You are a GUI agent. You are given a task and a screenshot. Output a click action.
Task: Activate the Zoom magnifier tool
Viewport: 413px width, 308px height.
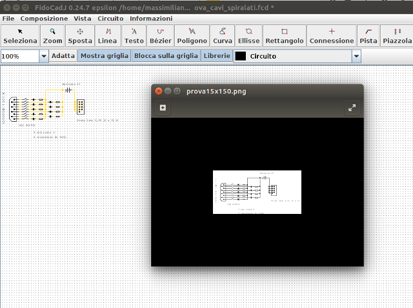click(x=52, y=35)
